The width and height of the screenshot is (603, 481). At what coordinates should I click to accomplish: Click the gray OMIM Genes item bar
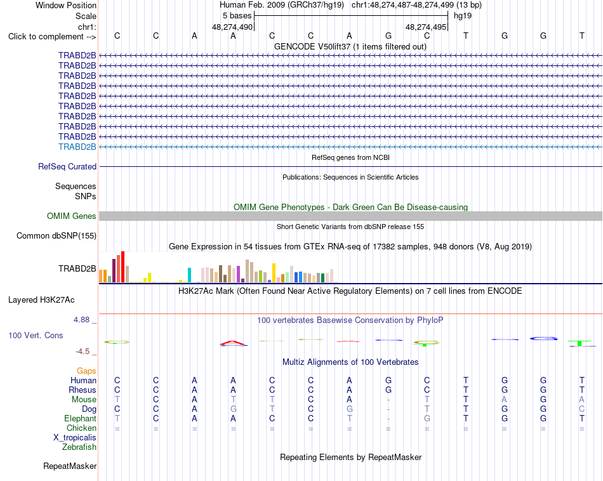coord(350,216)
